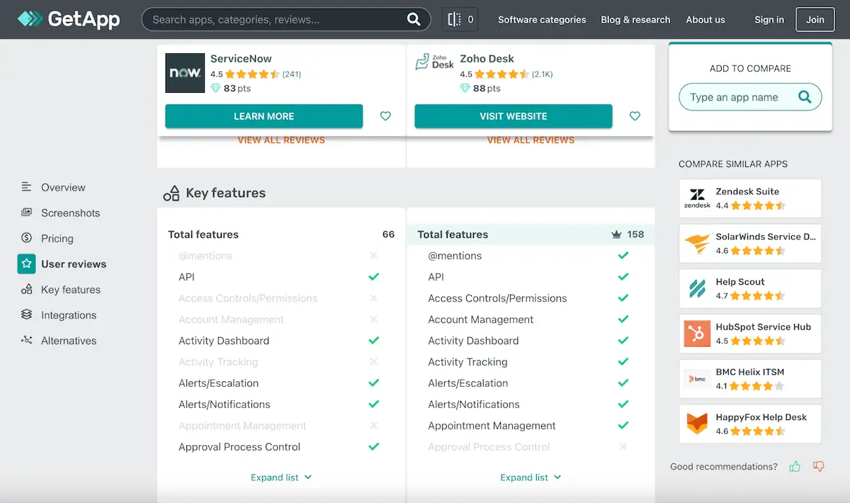Open the Alternatives section icon
This screenshot has width=850, height=503.
tap(25, 340)
